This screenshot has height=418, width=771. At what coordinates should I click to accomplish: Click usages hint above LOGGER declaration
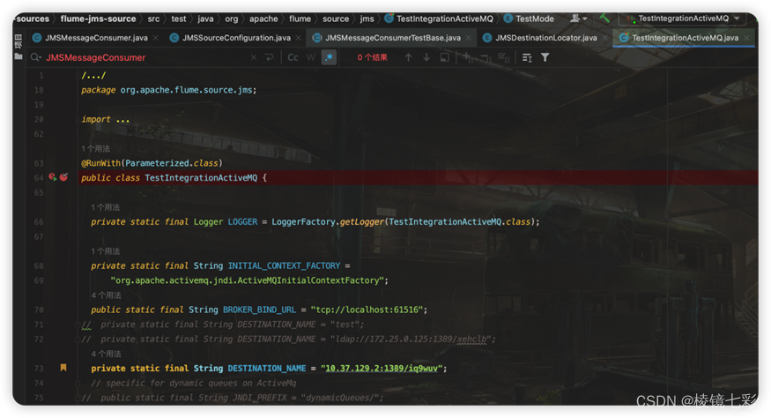tap(105, 207)
